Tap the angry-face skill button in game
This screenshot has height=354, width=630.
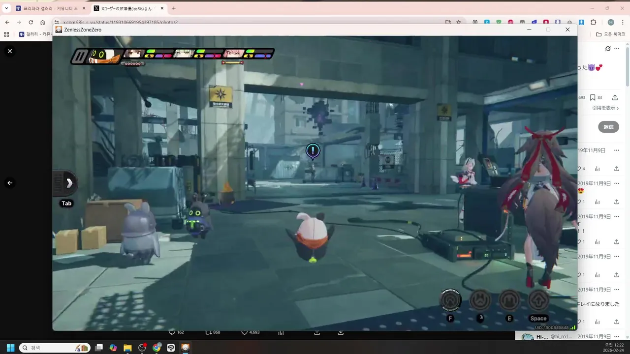click(x=480, y=299)
